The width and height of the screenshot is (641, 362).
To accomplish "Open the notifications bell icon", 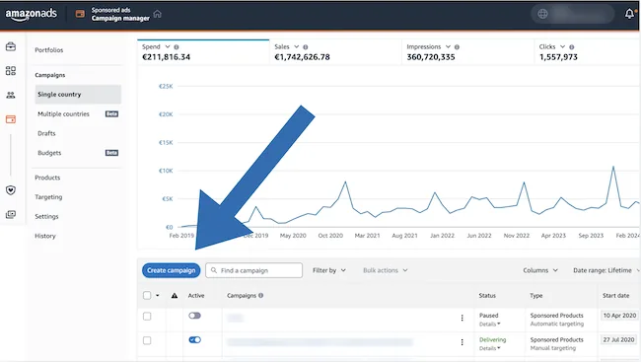I will tap(629, 14).
